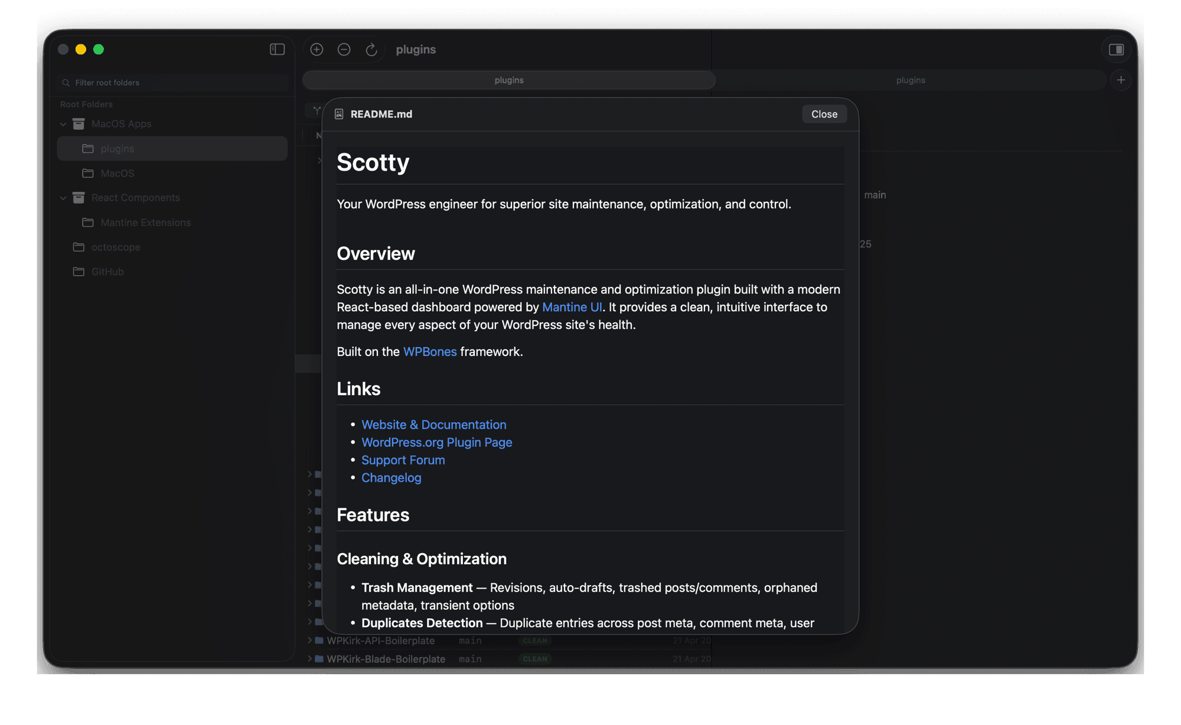Open the Support Forum link
Viewport: 1181px width, 725px height.
[403, 460]
